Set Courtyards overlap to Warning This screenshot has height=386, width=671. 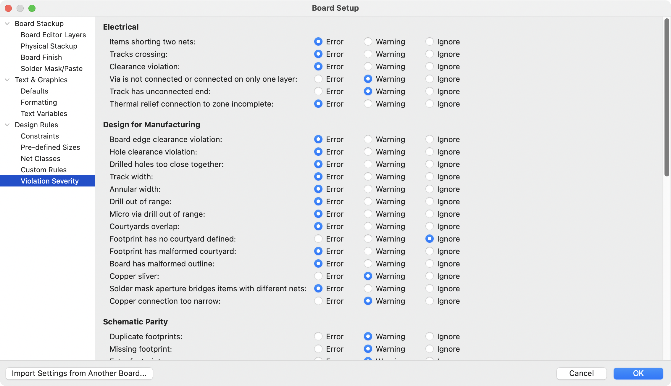[368, 226]
